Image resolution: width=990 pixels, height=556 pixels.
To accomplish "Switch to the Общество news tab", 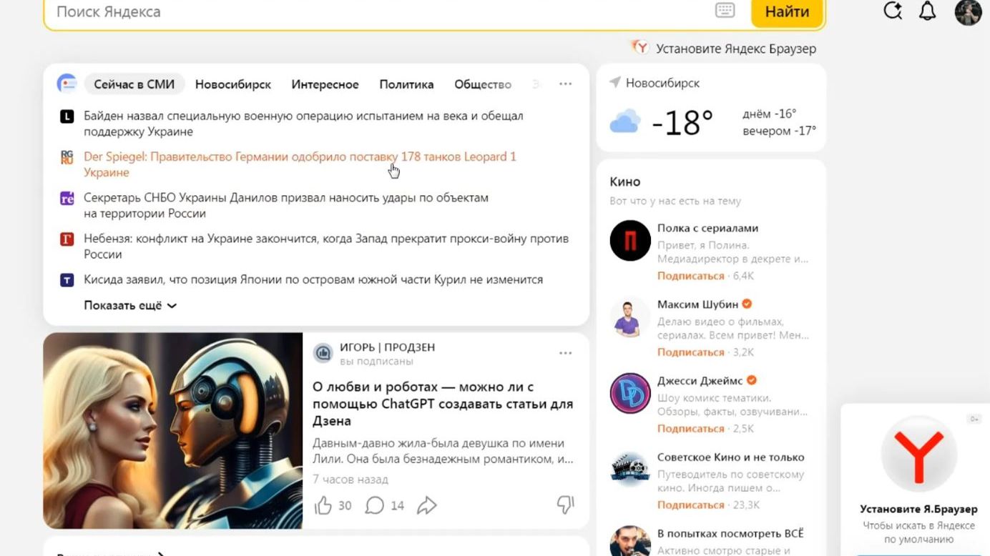I will click(x=483, y=84).
